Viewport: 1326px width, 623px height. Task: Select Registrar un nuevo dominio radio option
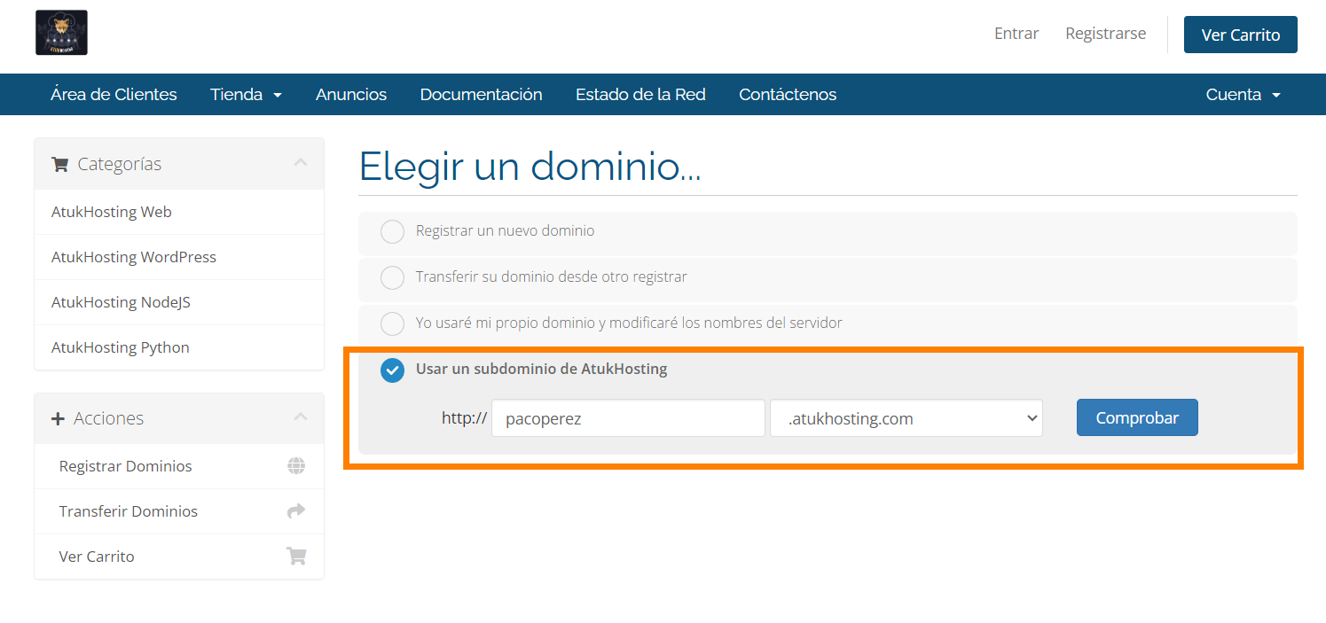[392, 231]
